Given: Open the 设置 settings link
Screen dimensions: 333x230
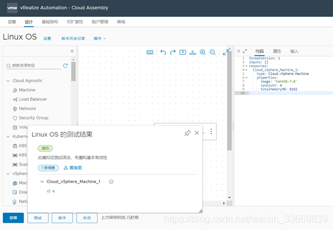Looking at the screenshot, I should (x=47, y=38).
